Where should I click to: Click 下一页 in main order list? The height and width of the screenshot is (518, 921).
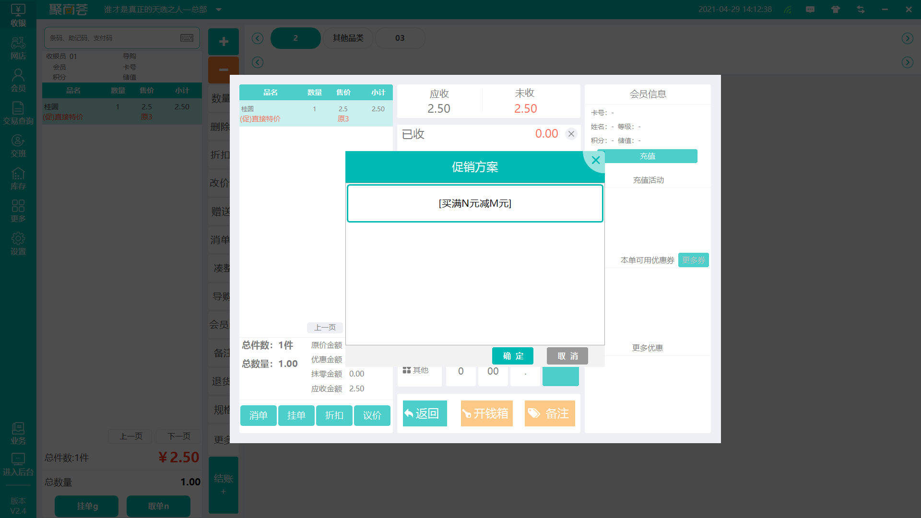179,436
